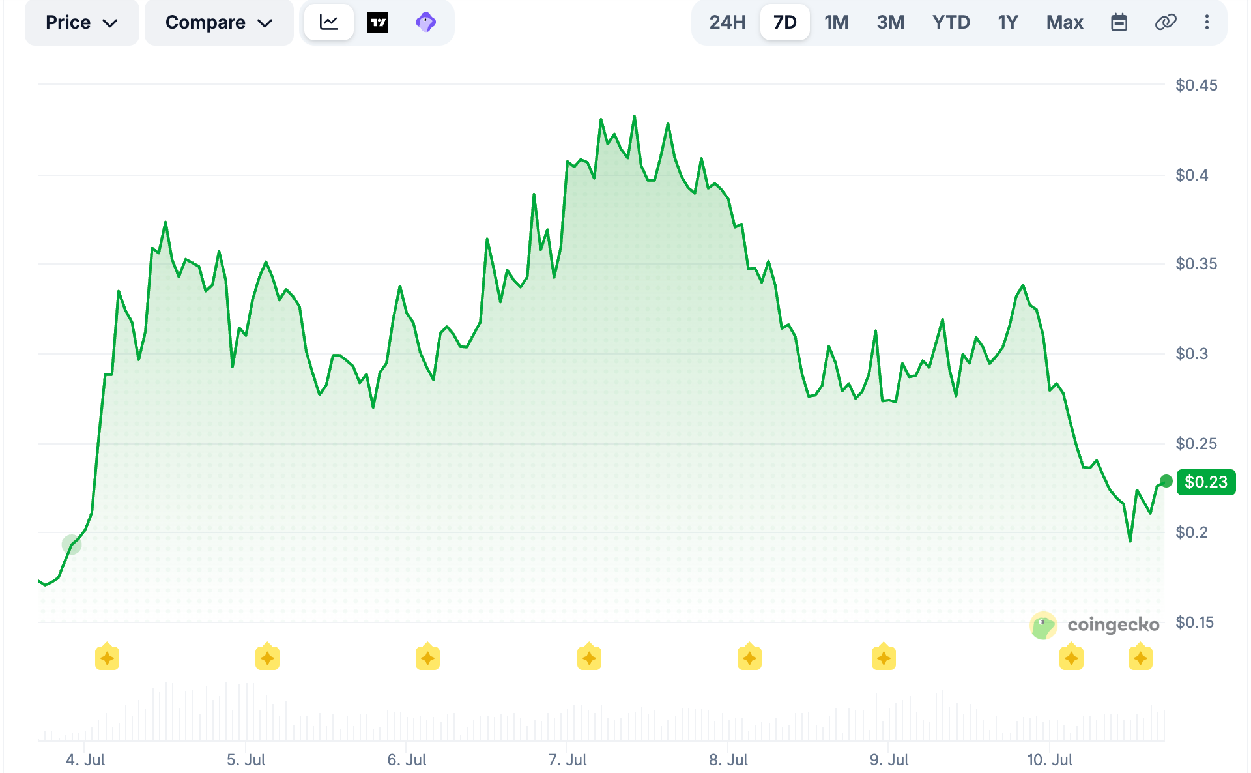The height and width of the screenshot is (773, 1251).
Task: Click the $0.3 axis label
Action: pos(1192,354)
